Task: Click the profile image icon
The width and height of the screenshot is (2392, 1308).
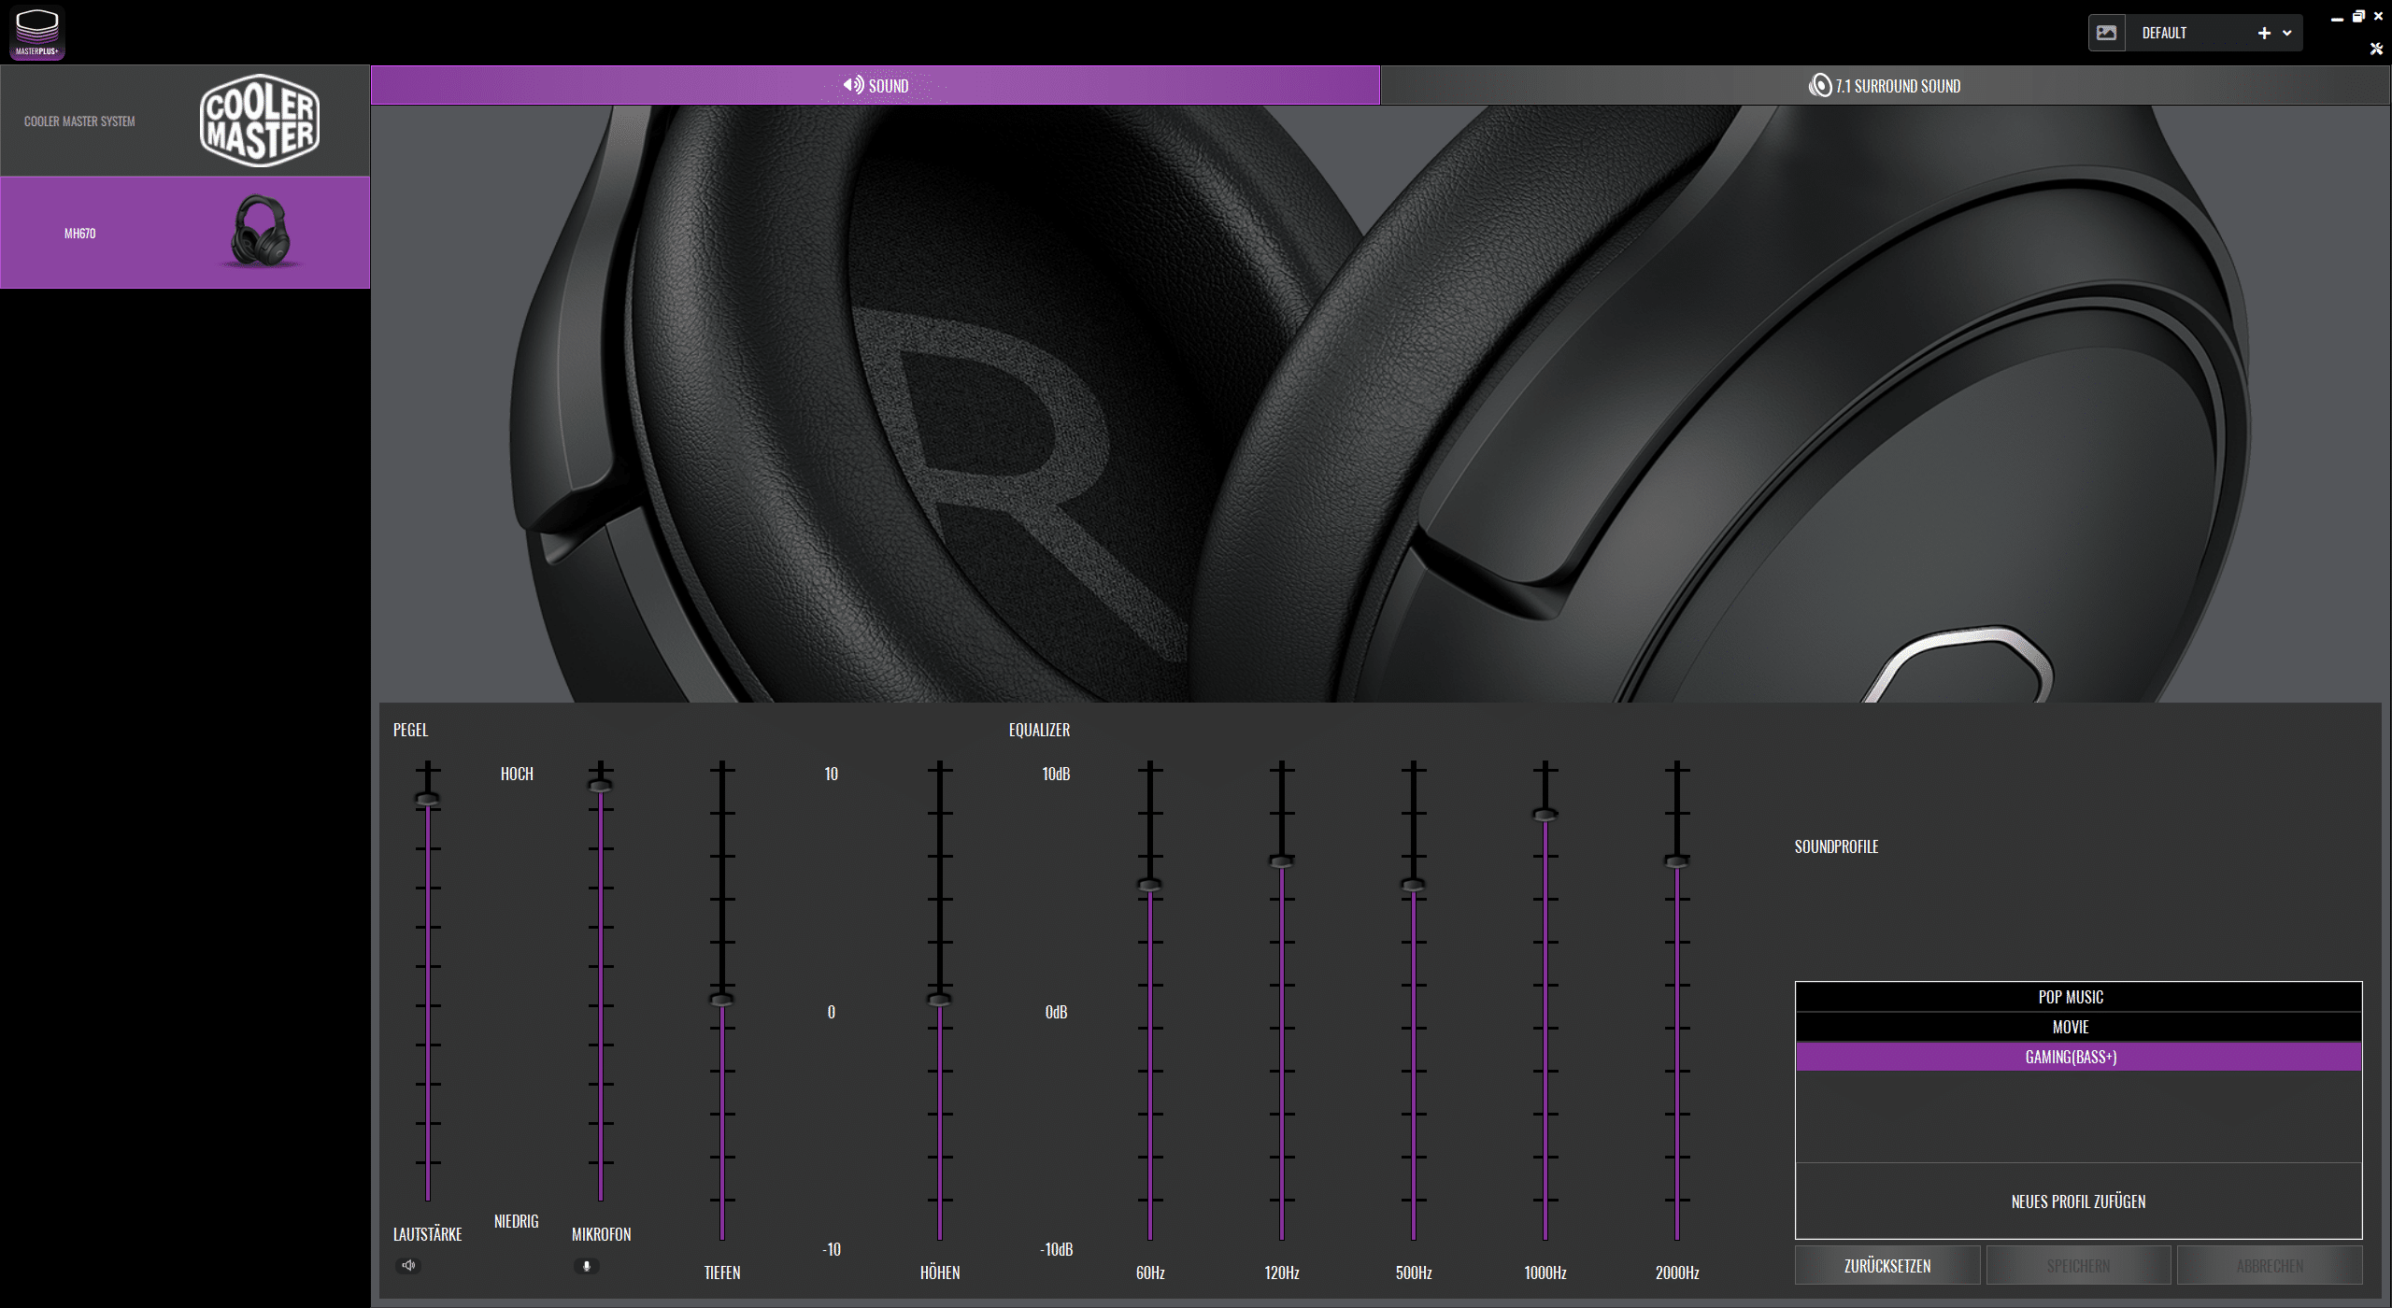Action: click(2106, 33)
